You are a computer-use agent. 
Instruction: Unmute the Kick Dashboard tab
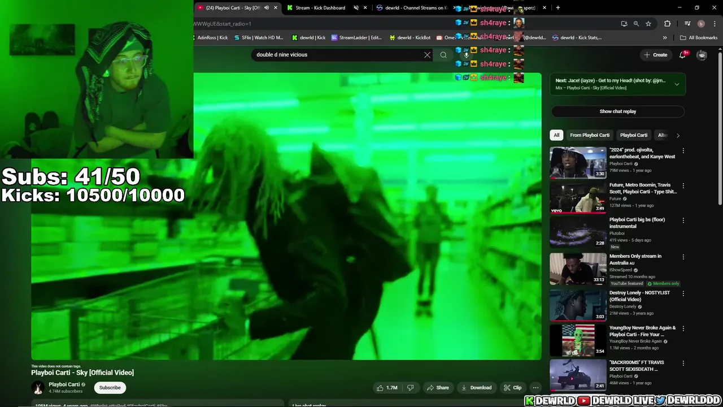(356, 8)
